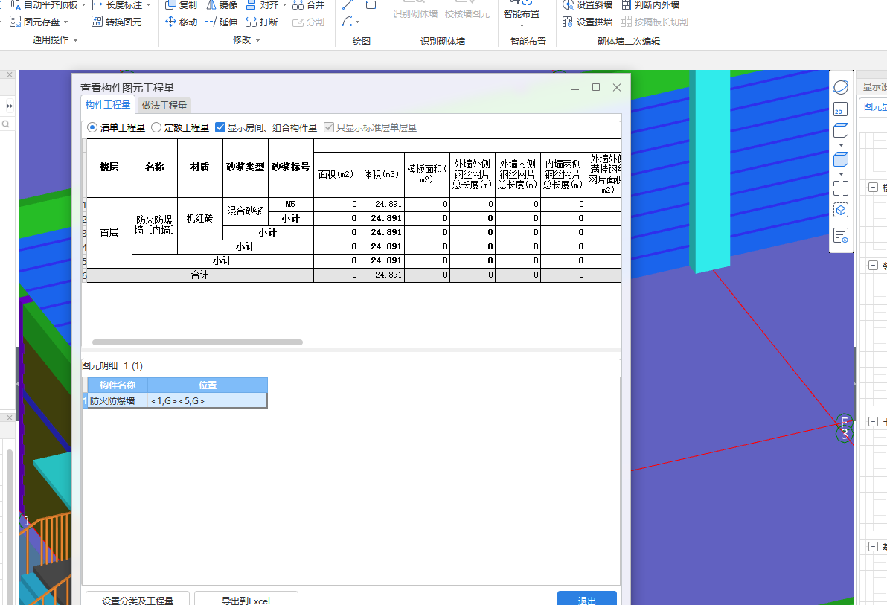Viewport: 887px width, 605px height.
Task: Click the M5 mortar grade cell
Action: pos(290,205)
